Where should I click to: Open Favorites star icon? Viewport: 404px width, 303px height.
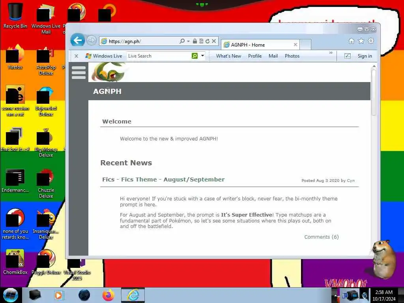(361, 41)
